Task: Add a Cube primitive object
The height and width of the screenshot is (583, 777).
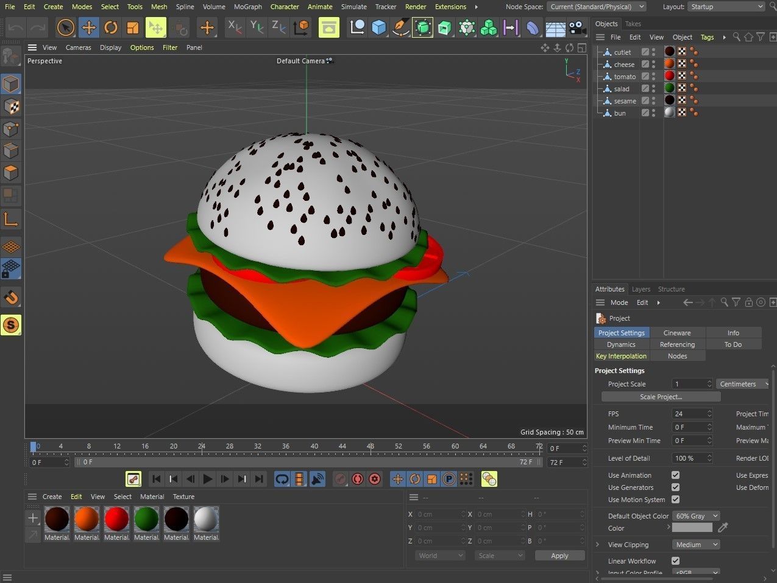Action: click(379, 27)
